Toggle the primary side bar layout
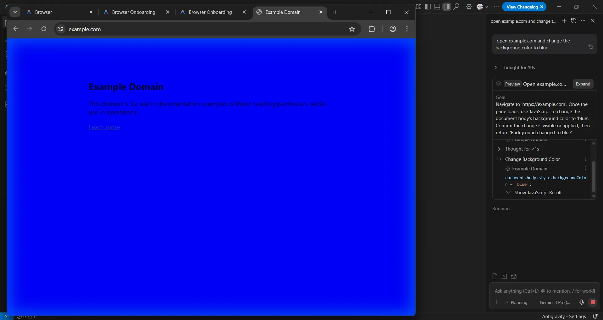603x320 pixels. pyautogui.click(x=428, y=7)
